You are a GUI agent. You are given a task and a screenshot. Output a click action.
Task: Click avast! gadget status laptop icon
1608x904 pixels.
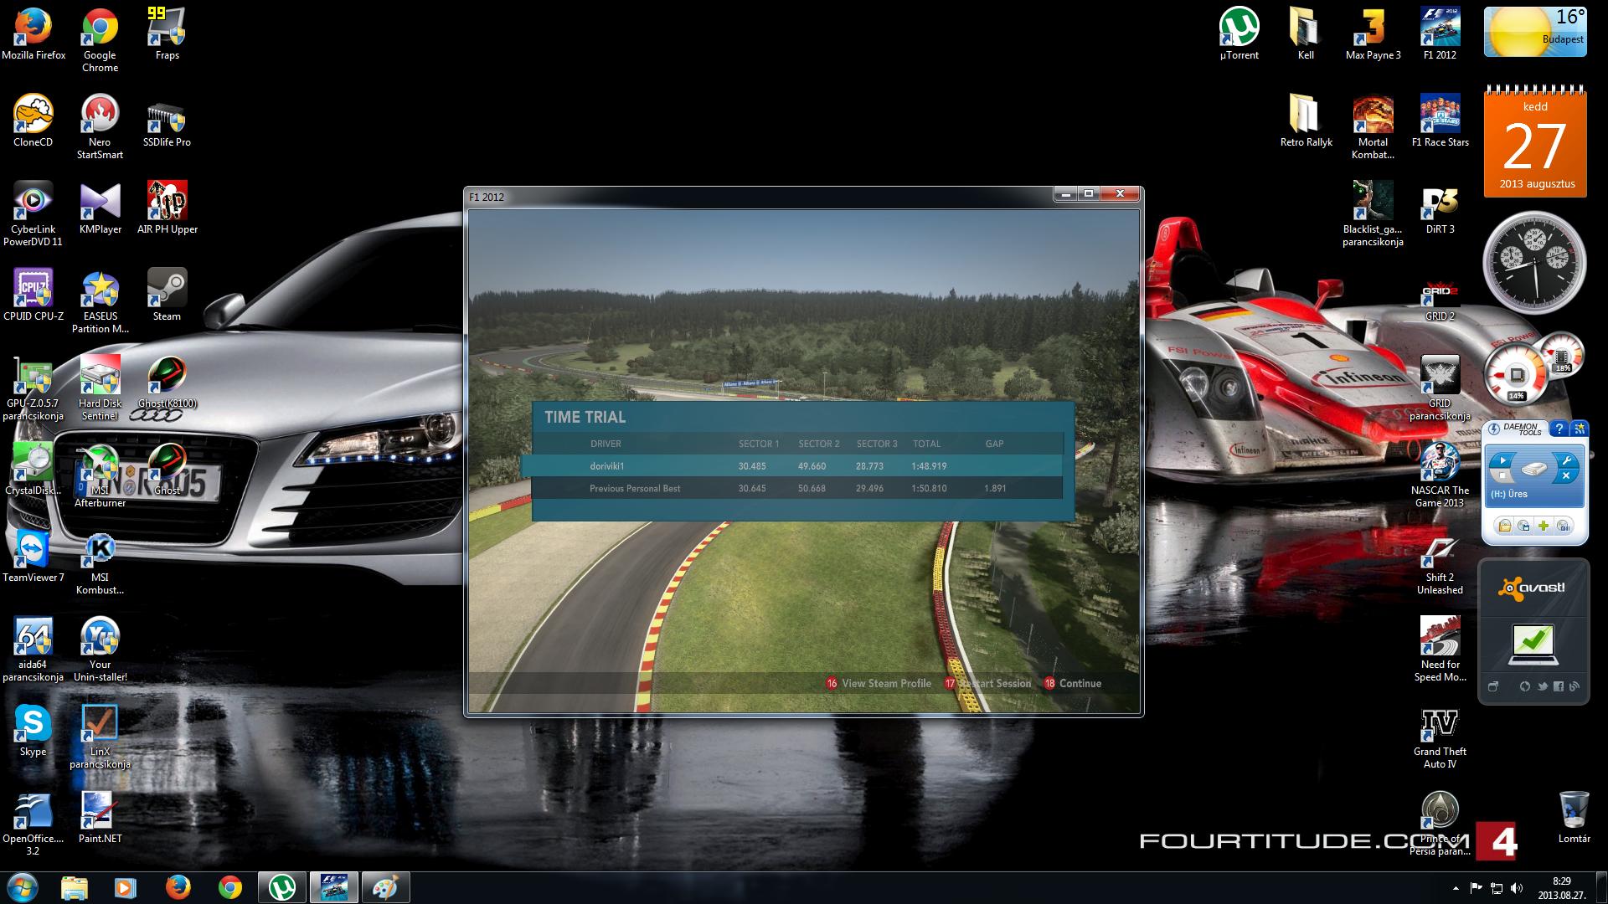pos(1533,645)
